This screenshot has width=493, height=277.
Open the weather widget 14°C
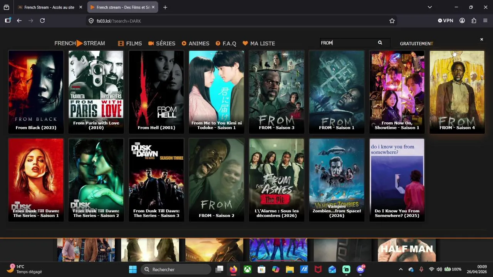(x=25, y=269)
